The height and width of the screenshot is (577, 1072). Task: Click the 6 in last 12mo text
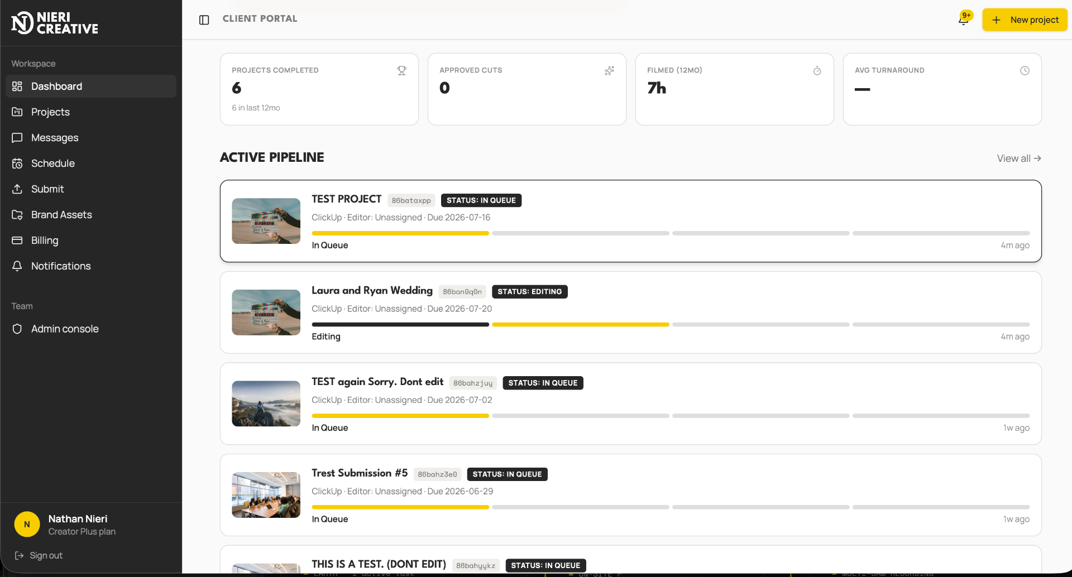tap(256, 108)
